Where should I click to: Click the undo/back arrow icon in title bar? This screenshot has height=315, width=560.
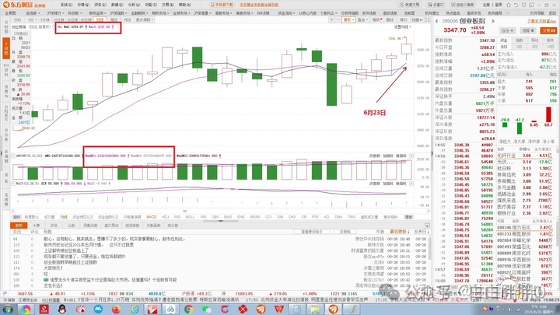coord(516,5)
